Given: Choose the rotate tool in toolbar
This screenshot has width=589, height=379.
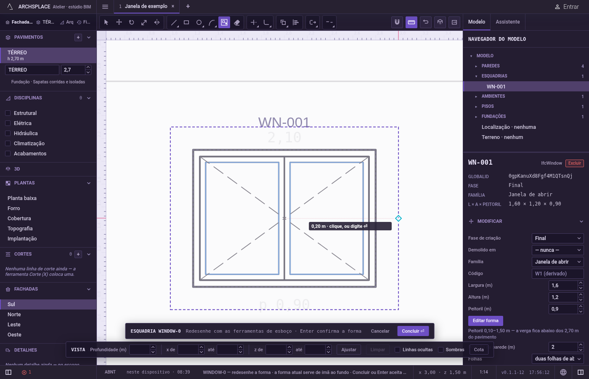Looking at the screenshot, I should tap(131, 22).
